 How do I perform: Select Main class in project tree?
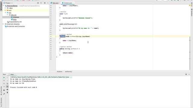click(15, 19)
